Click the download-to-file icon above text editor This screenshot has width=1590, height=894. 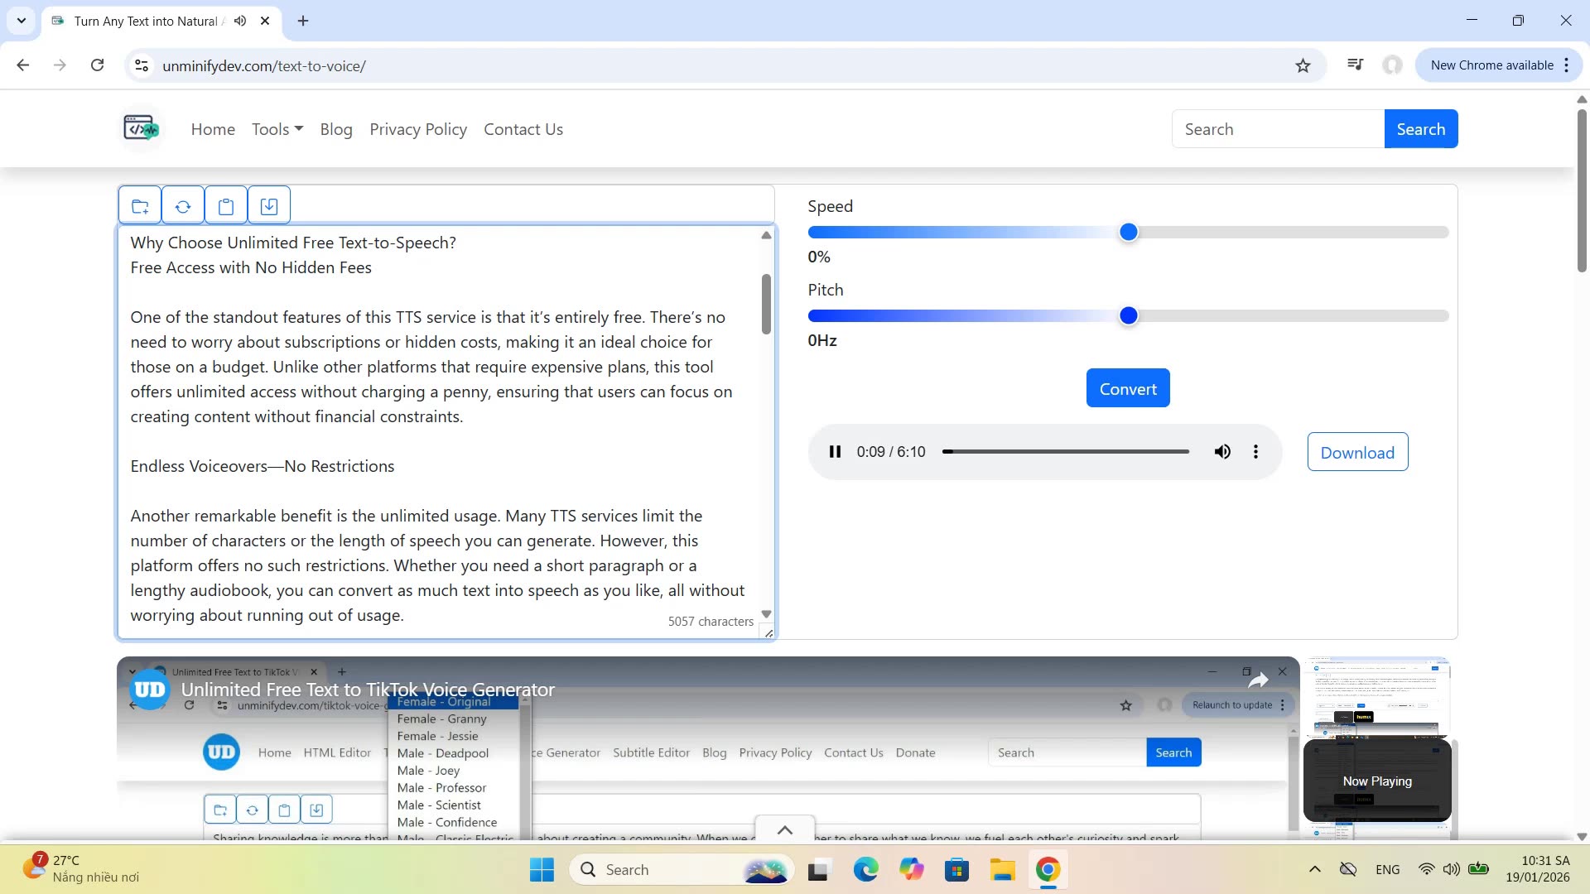269,206
